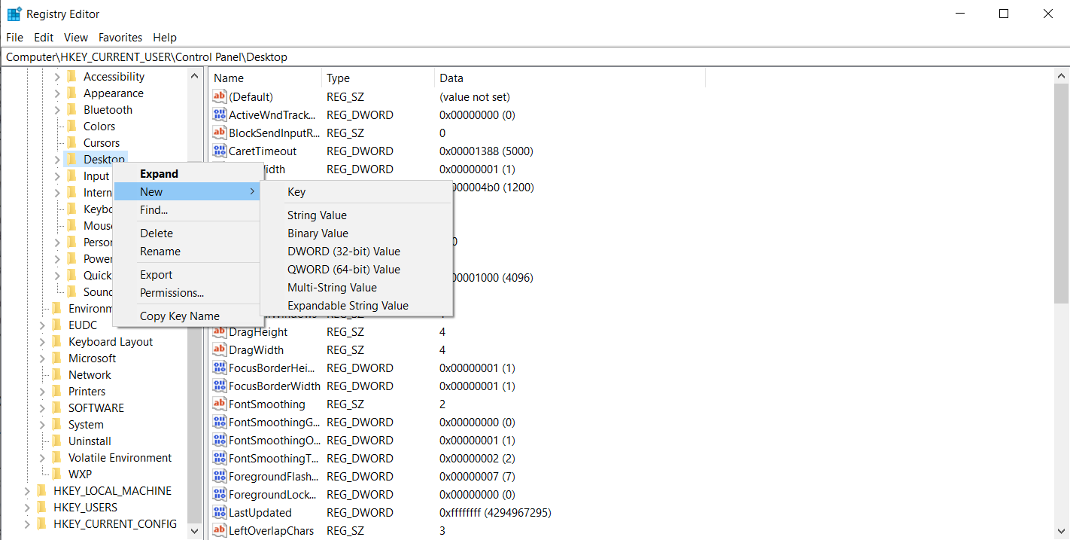The width and height of the screenshot is (1070, 540).
Task: Click tree pane scroll up arrow
Action: (195, 76)
